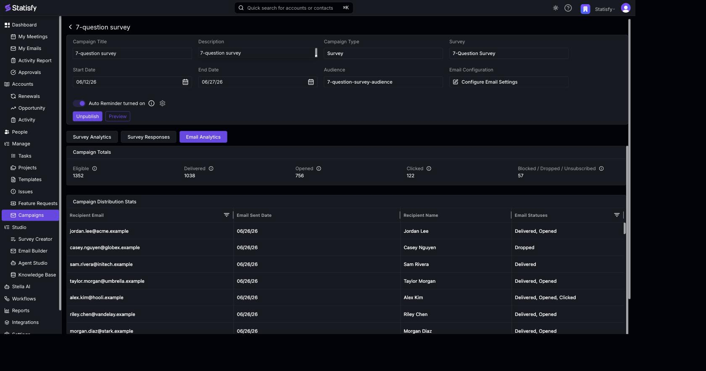
Task: Click the search magnifier icon
Action: (241, 8)
